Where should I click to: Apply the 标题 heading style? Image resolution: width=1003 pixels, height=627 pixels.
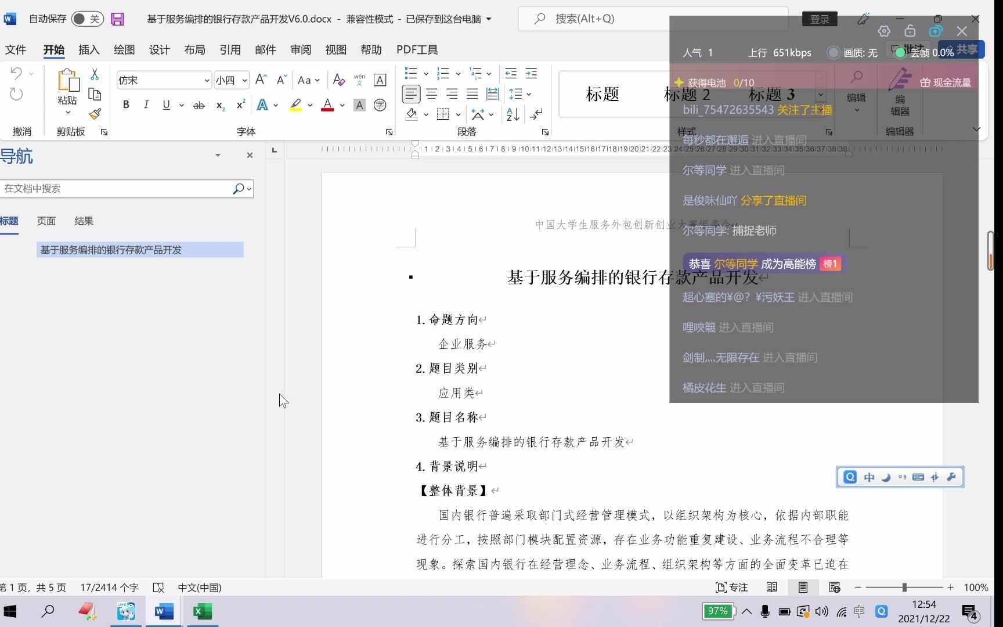click(x=602, y=94)
